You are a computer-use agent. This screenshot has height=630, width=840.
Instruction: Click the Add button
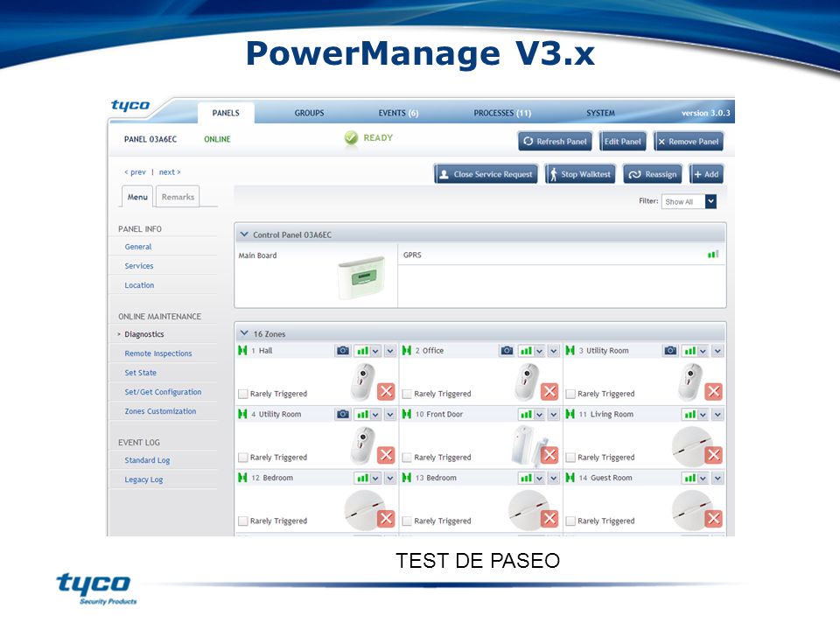point(706,174)
